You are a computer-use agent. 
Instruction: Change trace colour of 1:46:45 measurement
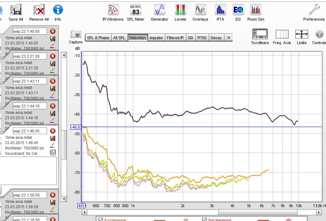[x=53, y=145]
